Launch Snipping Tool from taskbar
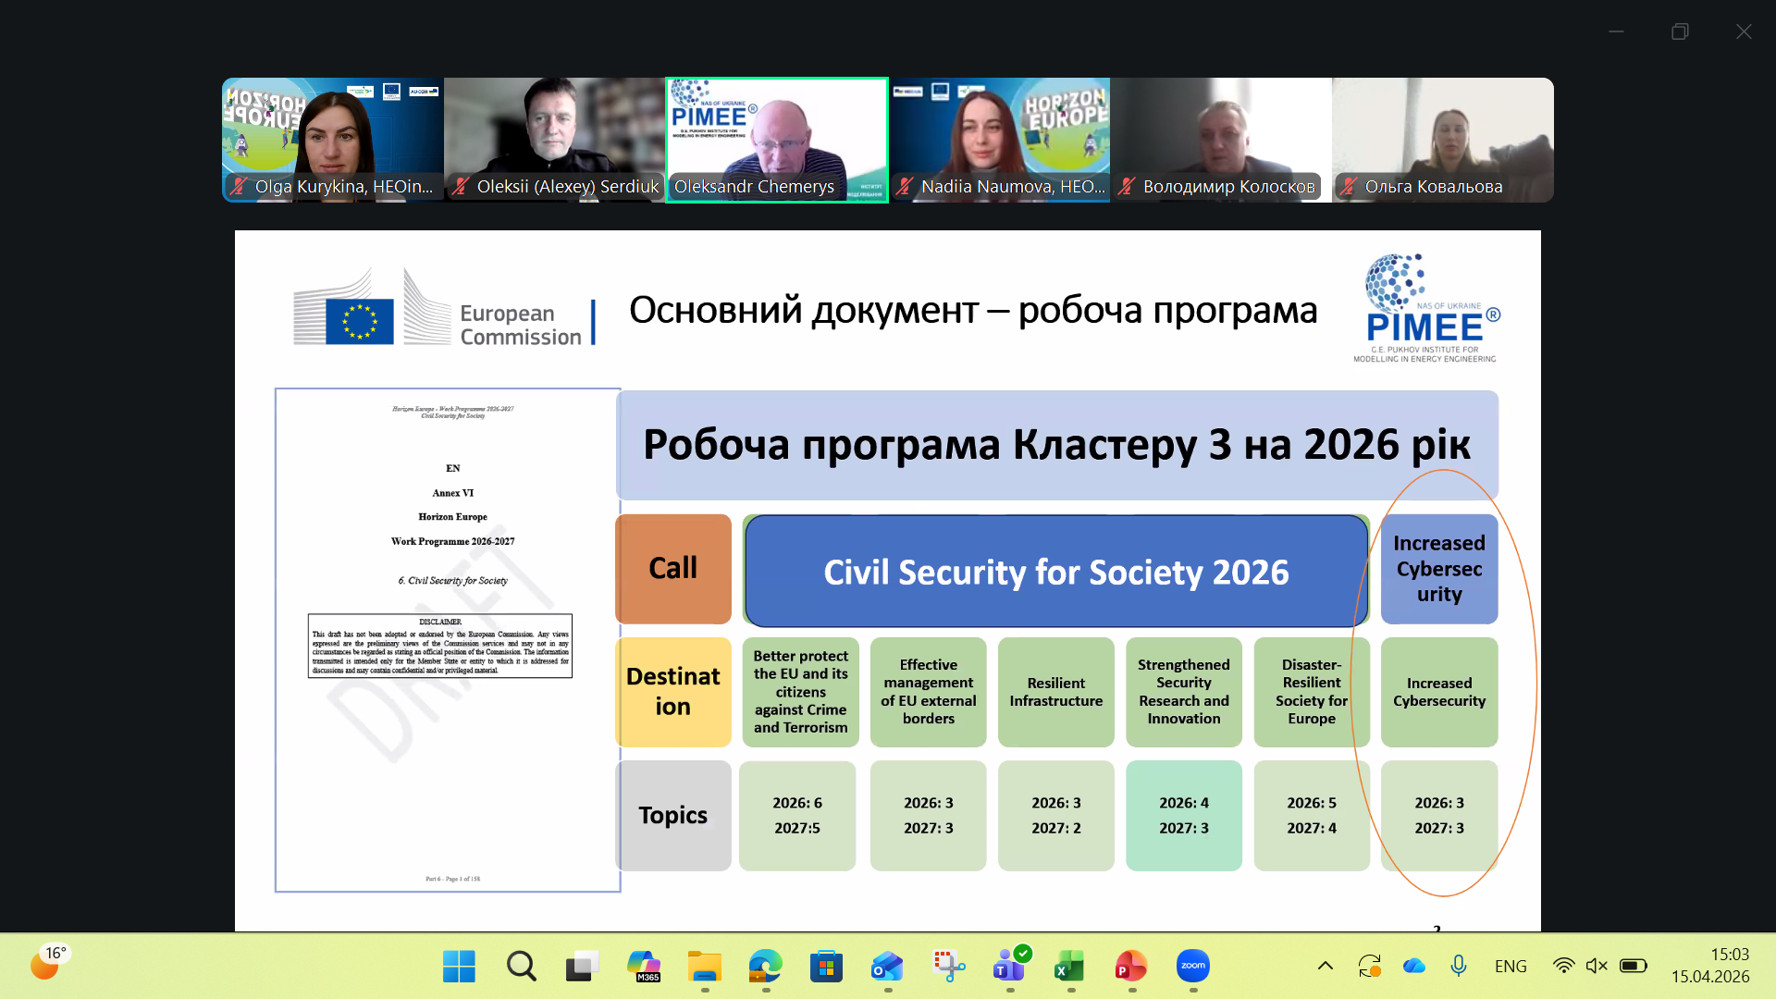 pos(948,966)
